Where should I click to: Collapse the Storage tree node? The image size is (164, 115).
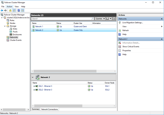tap(5, 26)
